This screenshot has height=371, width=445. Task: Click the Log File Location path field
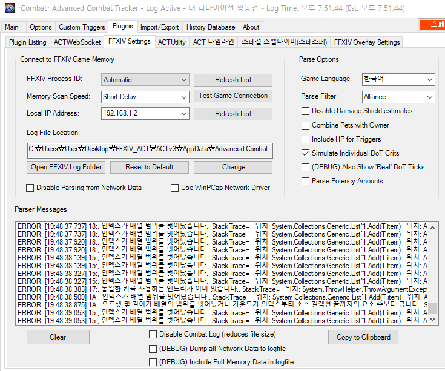tap(150, 150)
